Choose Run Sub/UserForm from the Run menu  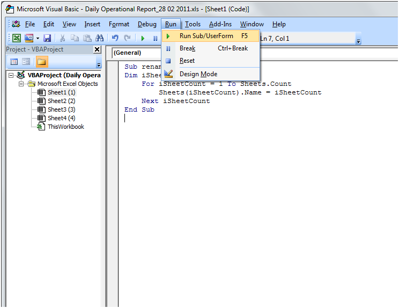pos(206,36)
